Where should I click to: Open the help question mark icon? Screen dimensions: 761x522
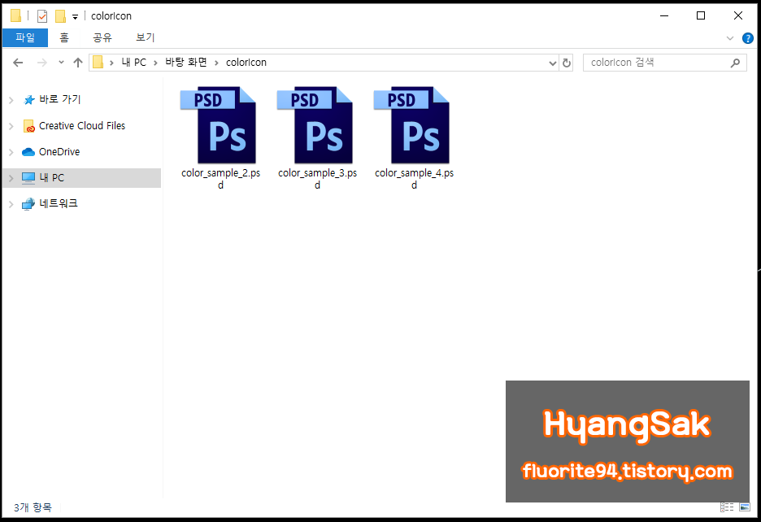748,38
